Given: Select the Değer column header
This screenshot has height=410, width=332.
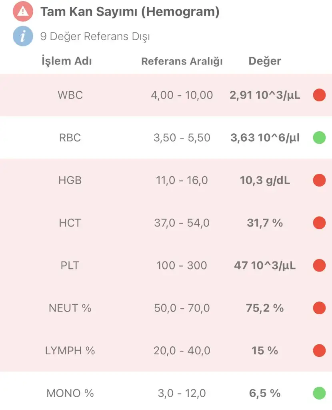Looking at the screenshot, I should 265,61.
